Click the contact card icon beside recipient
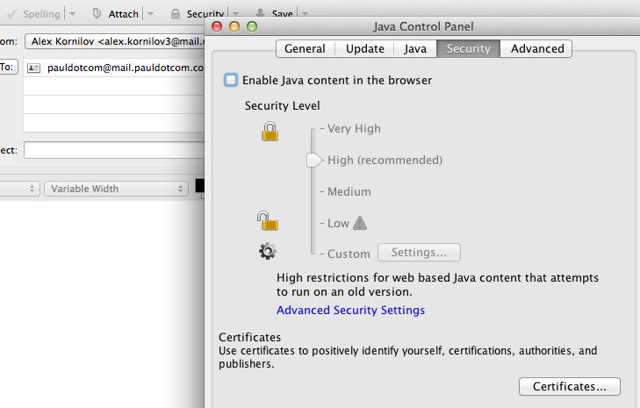640x408 pixels. click(33, 68)
